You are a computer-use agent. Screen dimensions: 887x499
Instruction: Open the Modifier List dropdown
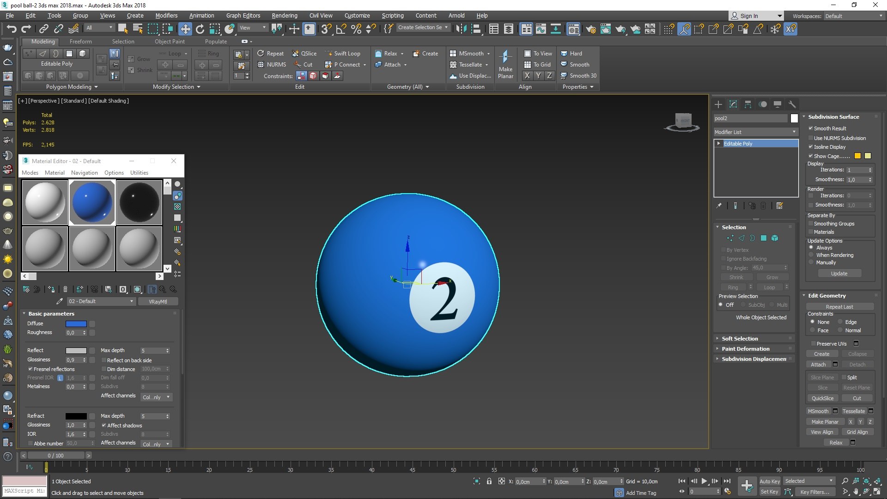(x=756, y=132)
